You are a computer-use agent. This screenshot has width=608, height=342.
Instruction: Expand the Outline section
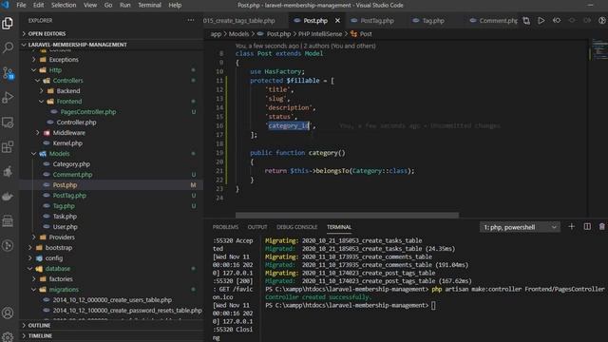[112, 325]
